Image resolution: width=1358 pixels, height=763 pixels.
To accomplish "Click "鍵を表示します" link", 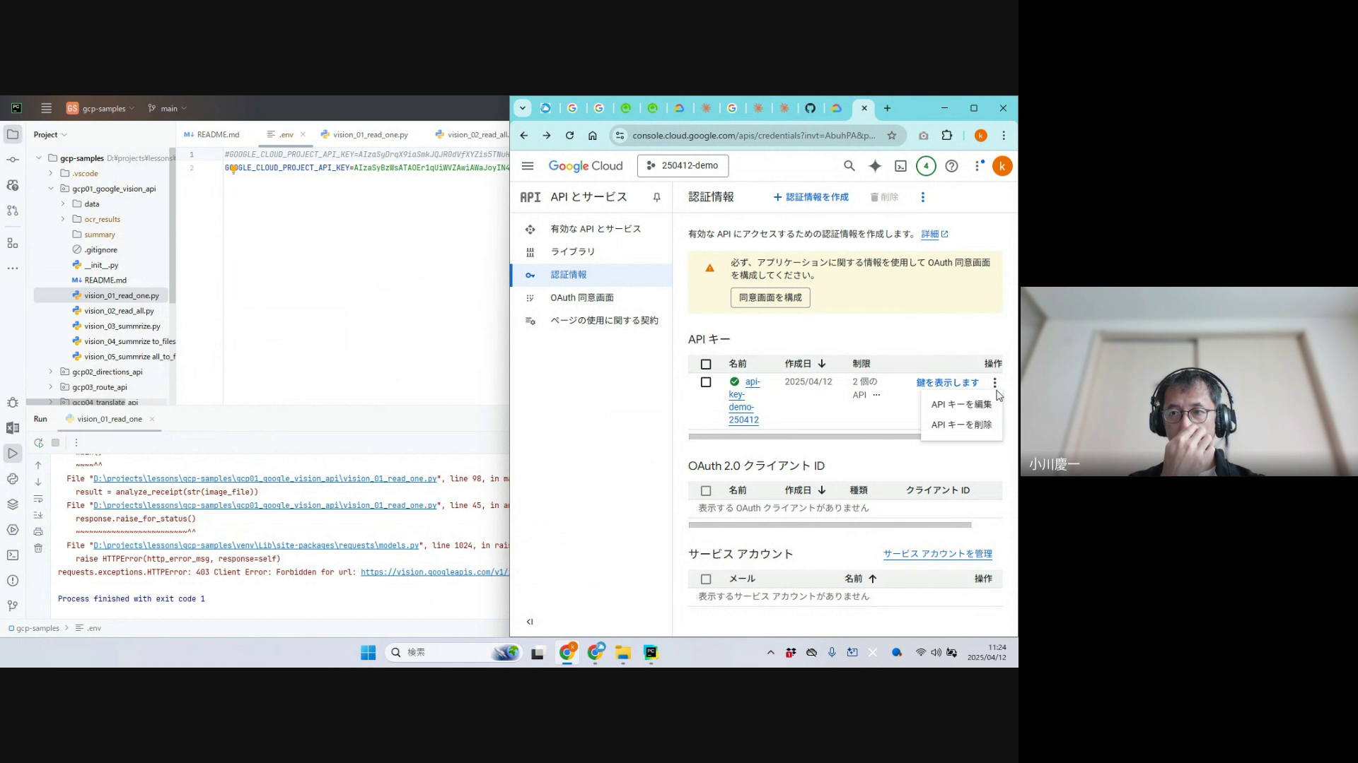I will click(947, 382).
